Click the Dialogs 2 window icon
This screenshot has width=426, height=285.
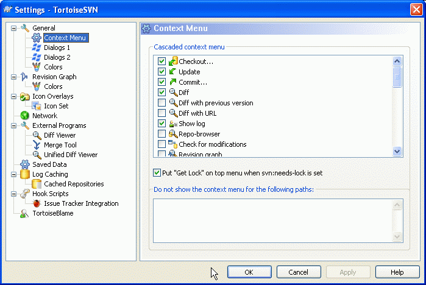pos(37,57)
